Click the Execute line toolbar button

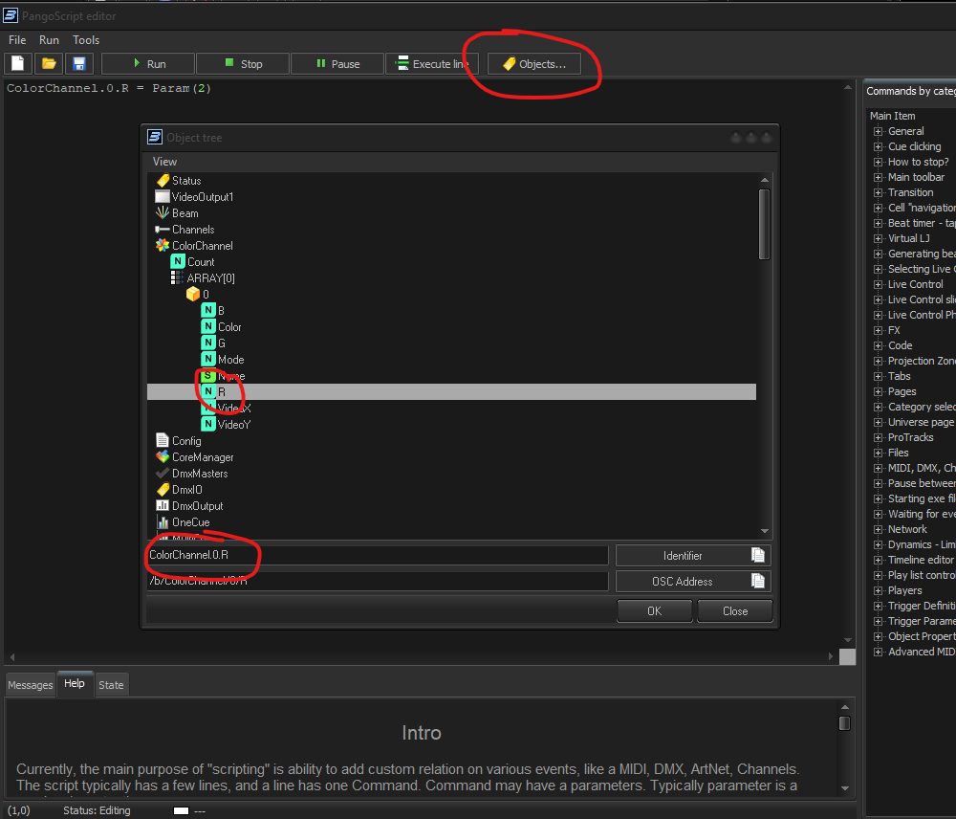(432, 63)
